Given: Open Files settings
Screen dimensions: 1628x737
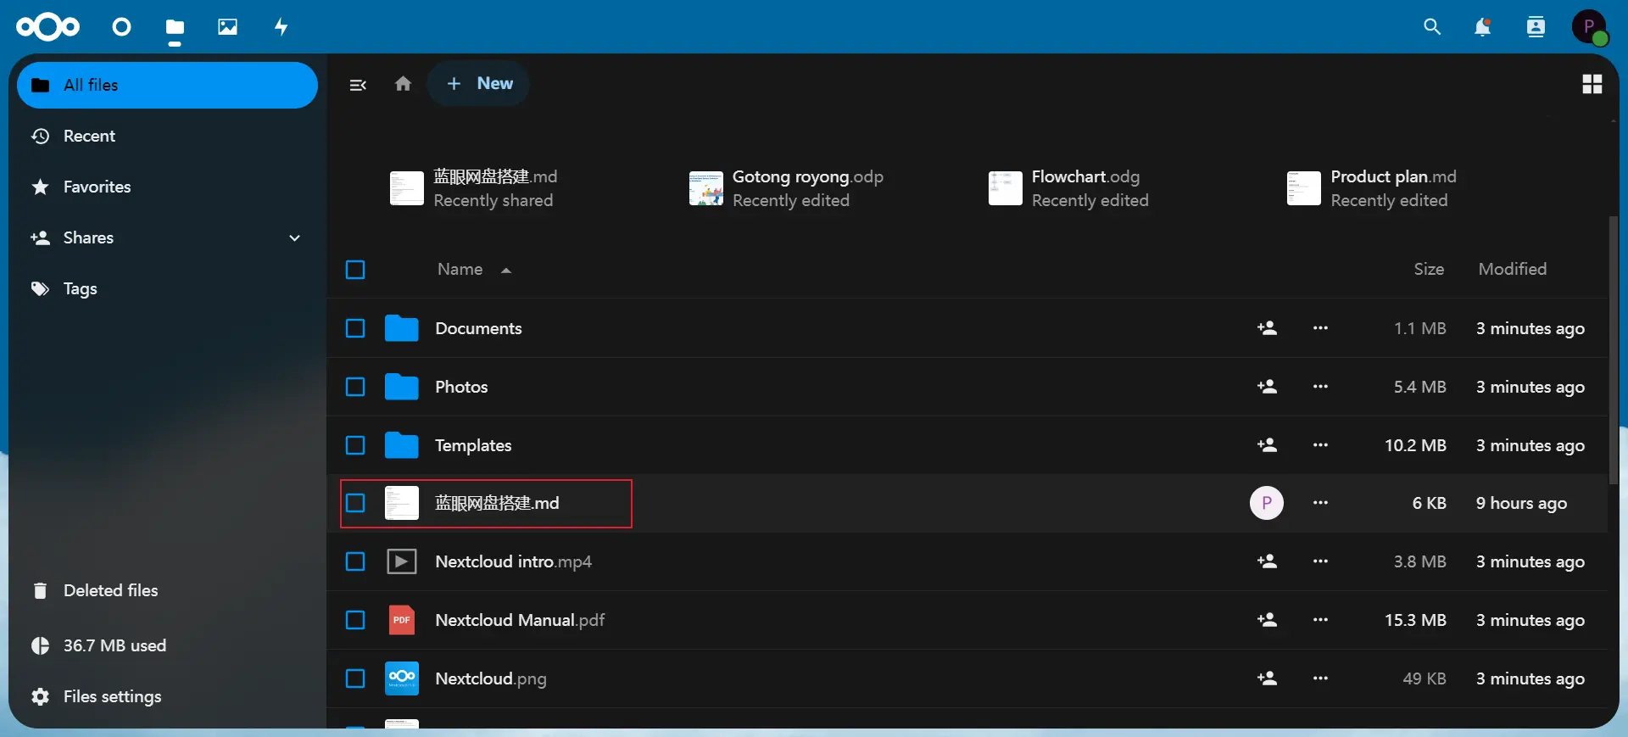Looking at the screenshot, I should tap(112, 697).
